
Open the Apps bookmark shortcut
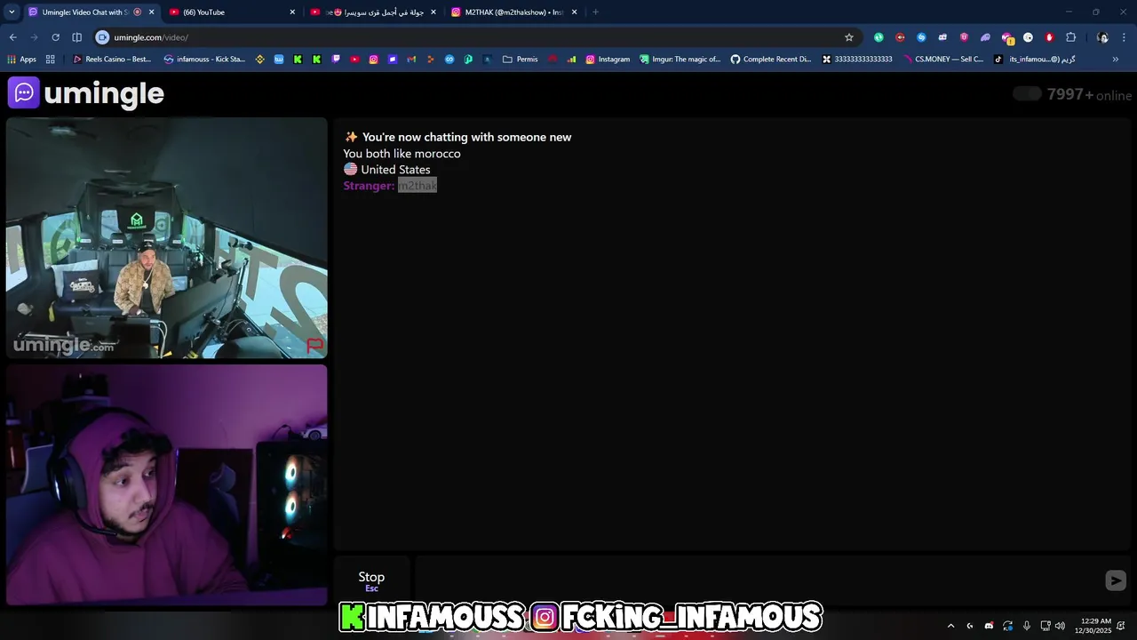21,60
